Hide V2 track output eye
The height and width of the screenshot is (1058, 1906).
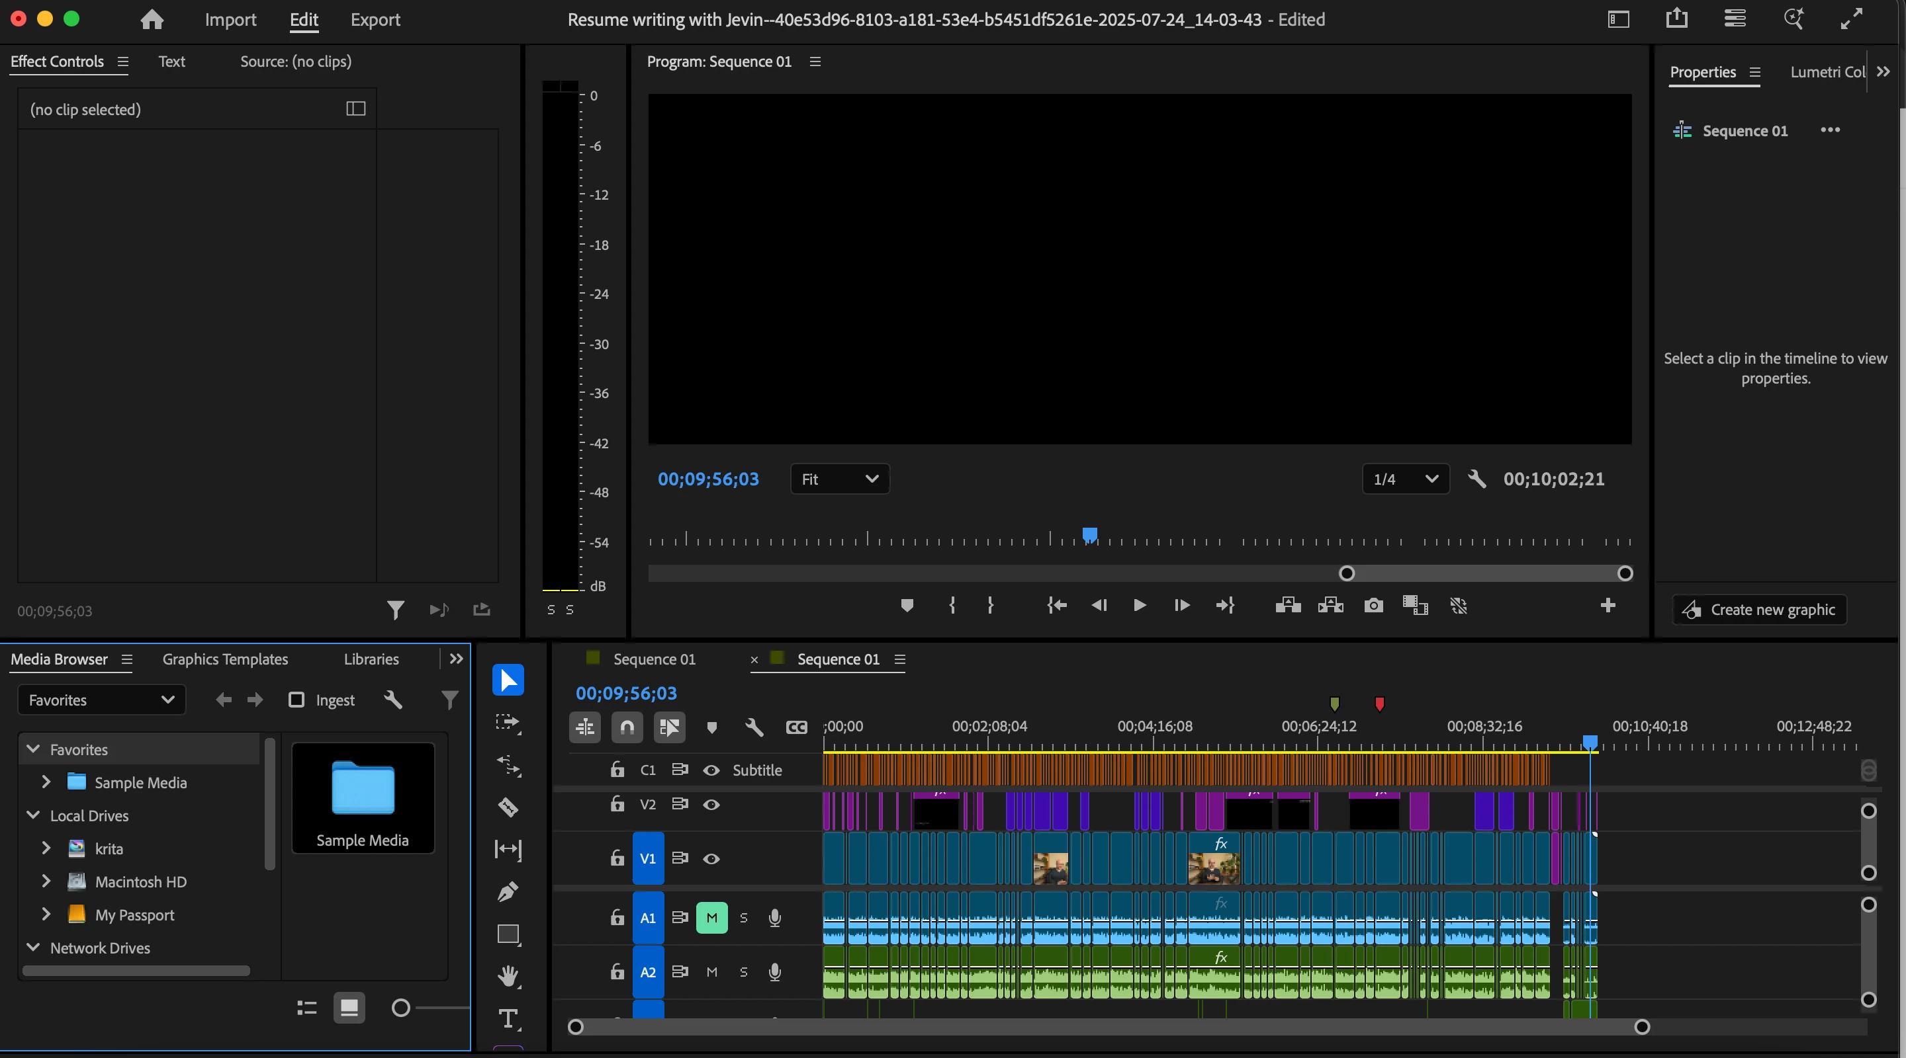pos(711,804)
